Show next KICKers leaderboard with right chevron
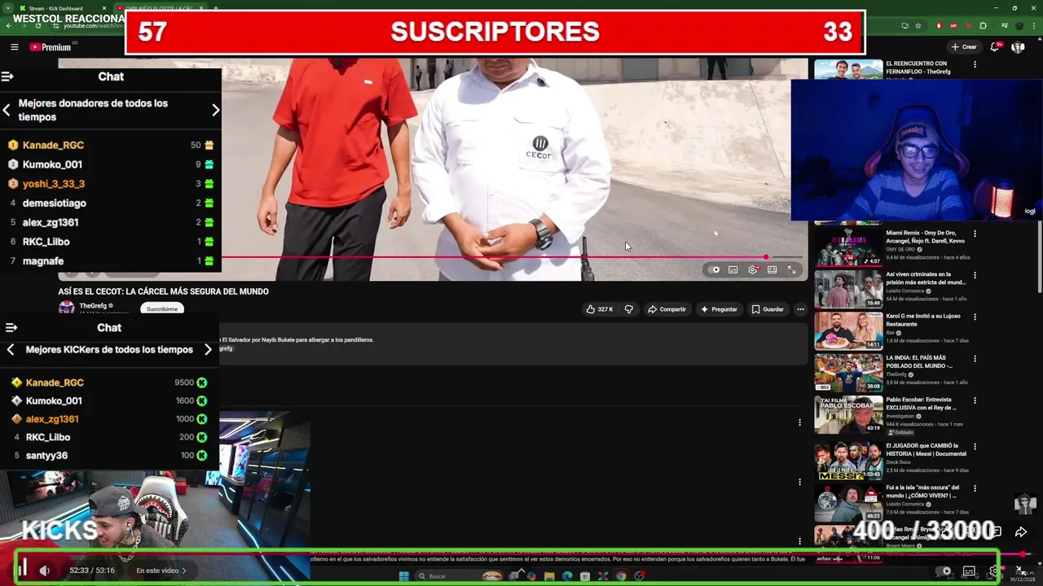This screenshot has height=586, width=1043. pyautogui.click(x=208, y=349)
